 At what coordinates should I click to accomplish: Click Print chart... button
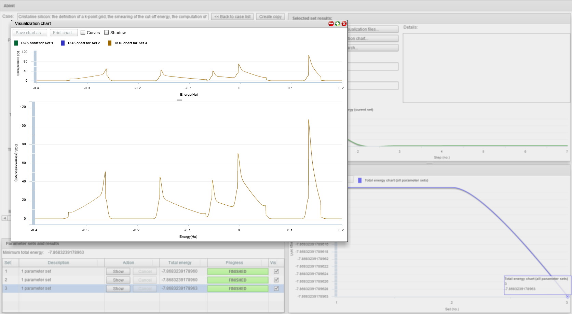(64, 32)
